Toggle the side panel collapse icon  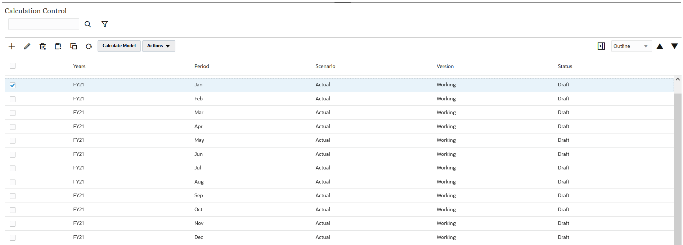(601, 46)
